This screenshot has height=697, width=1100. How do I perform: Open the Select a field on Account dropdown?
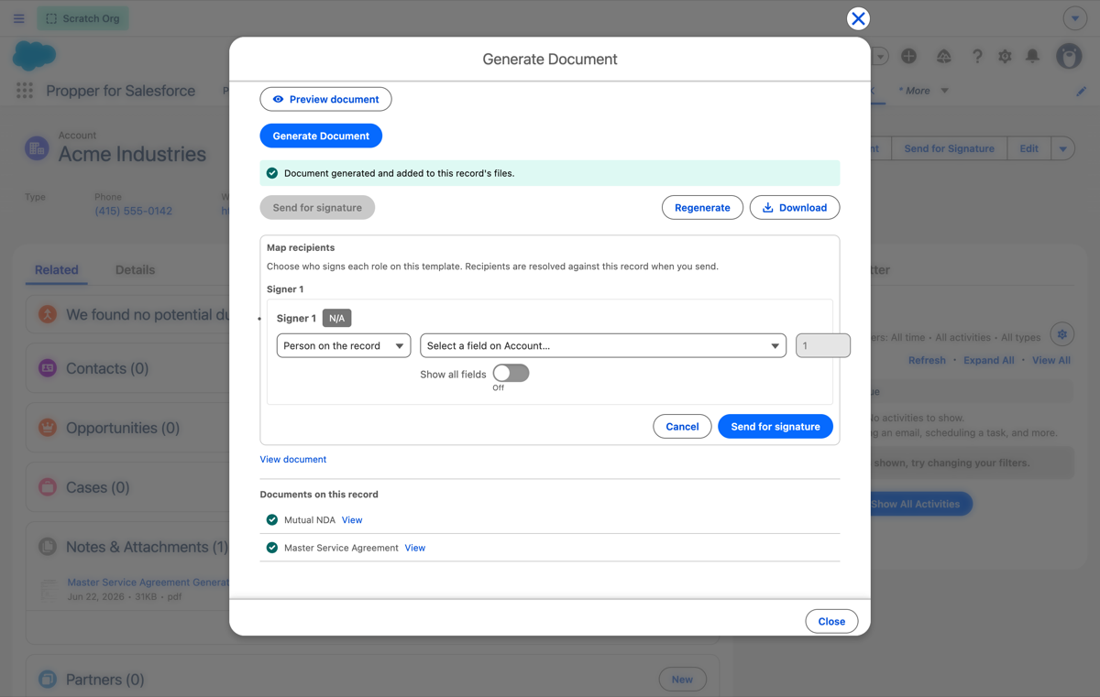(603, 345)
